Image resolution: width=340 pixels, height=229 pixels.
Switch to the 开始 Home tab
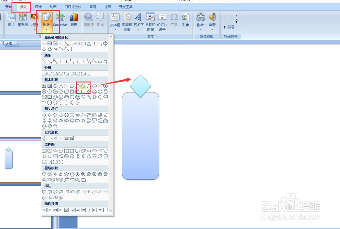click(x=8, y=7)
